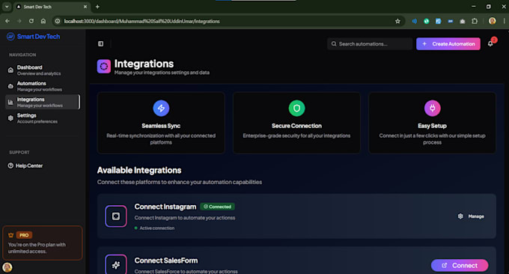
Task: Click the Instagram integration icon
Action: coord(116,216)
